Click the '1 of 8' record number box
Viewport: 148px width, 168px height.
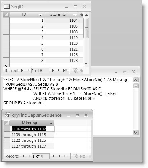point(40,71)
